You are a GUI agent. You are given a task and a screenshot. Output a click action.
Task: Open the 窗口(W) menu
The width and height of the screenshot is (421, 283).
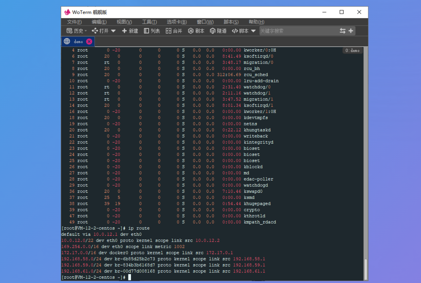coord(205,22)
